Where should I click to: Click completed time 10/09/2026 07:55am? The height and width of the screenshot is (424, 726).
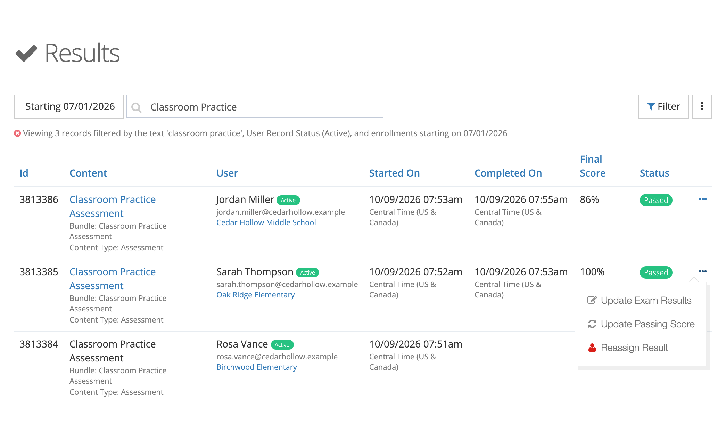point(521,199)
